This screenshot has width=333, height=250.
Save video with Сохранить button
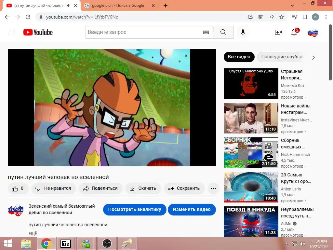184,188
